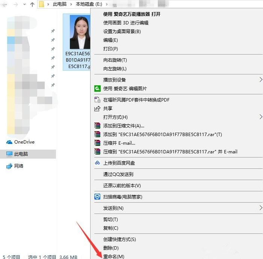Click the 此电脑 computer icon in the sidebar

[x=9, y=154]
